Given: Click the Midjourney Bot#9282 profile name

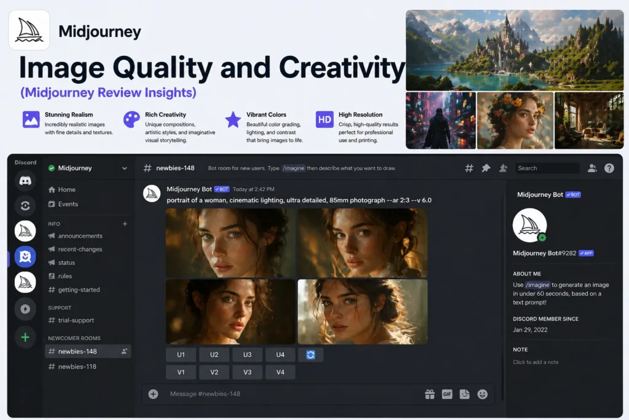Looking at the screenshot, I should click(544, 253).
